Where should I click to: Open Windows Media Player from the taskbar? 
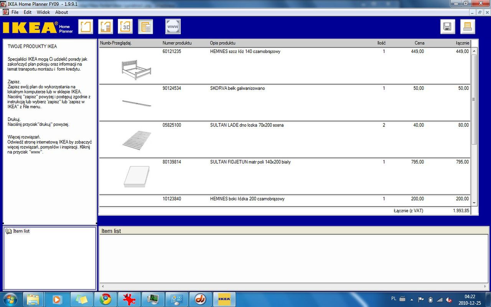coord(57,299)
